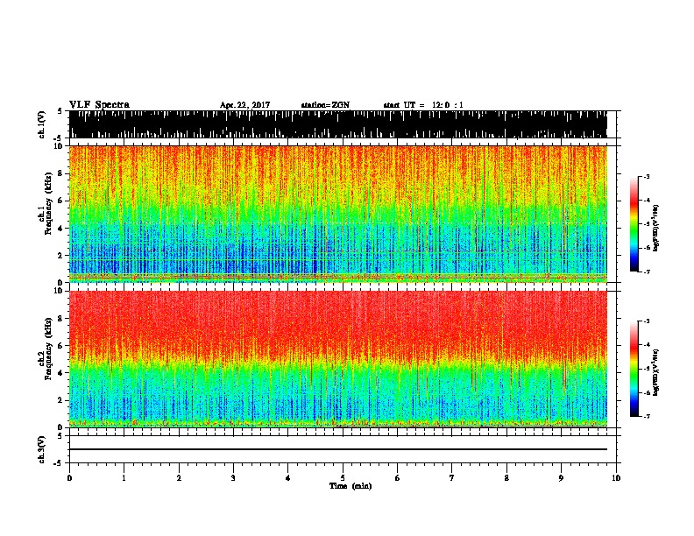Screen dimensions: 694x536
Task: Click the ch.2 color scale log(PSD) unit label
Action: point(656,373)
